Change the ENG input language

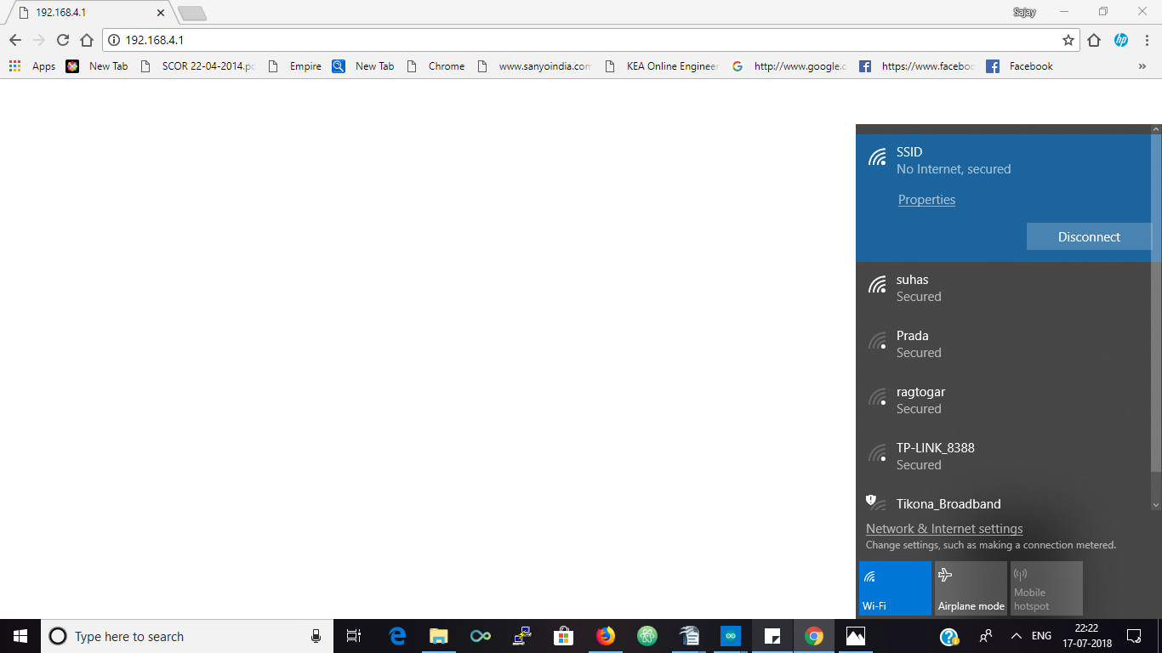pos(1041,636)
